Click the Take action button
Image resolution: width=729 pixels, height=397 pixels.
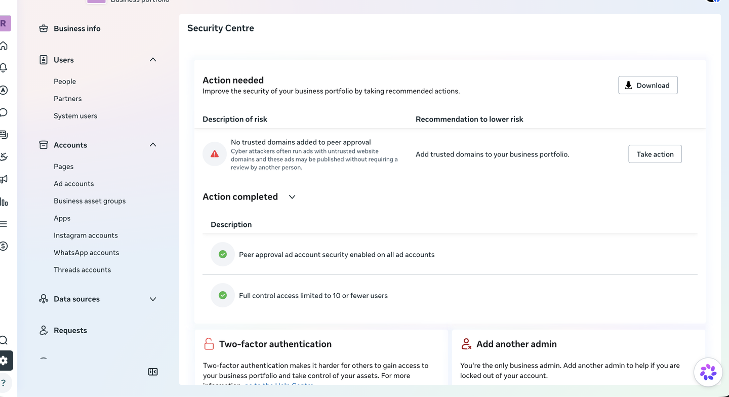655,154
